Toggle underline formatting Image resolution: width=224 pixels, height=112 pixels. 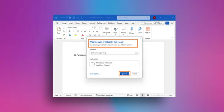tap(78, 31)
